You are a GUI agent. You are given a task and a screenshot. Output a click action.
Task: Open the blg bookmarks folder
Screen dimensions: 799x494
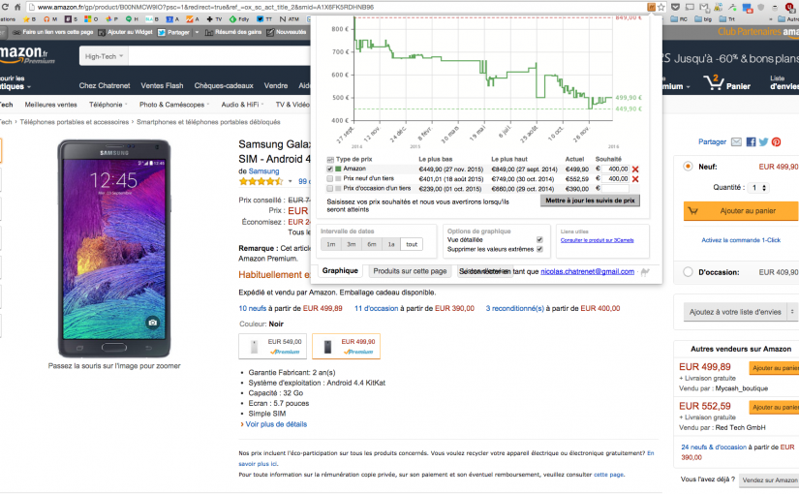703,19
